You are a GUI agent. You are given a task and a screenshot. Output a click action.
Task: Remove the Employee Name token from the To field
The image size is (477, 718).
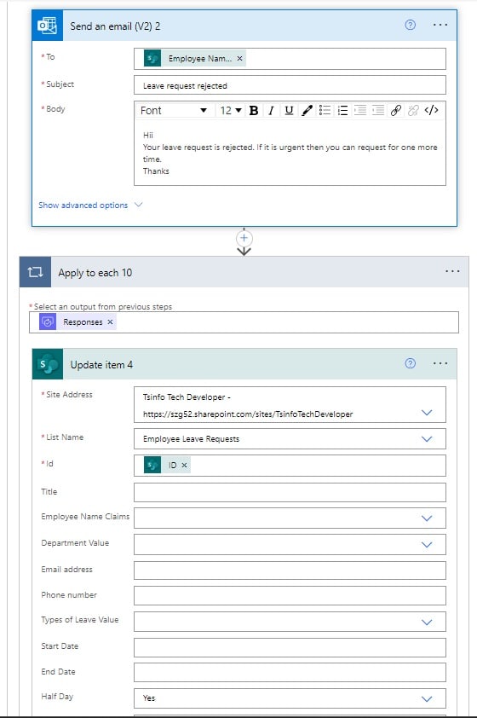[x=239, y=59]
